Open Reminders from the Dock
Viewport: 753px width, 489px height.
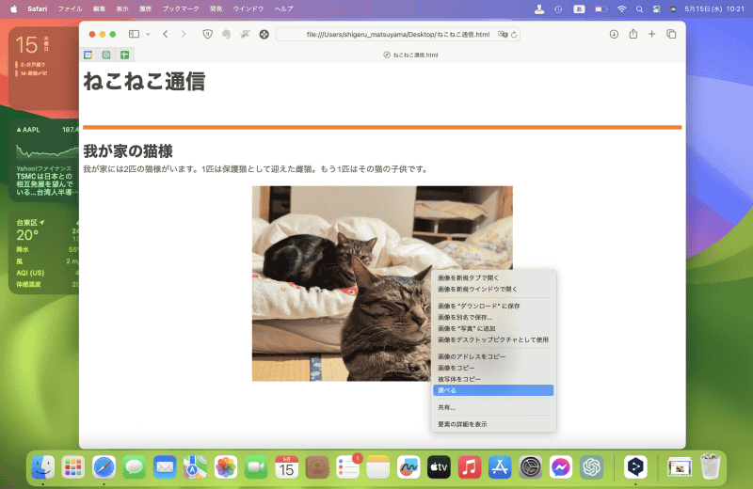[x=347, y=467]
